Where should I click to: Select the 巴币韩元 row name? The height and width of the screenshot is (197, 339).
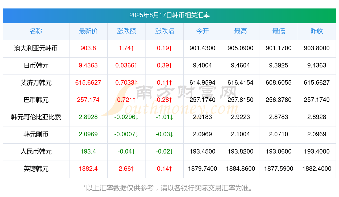pos(36,100)
